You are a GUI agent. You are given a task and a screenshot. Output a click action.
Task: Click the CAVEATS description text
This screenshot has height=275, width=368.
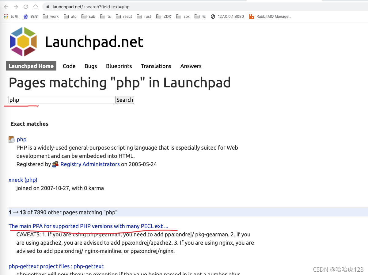tap(135, 243)
